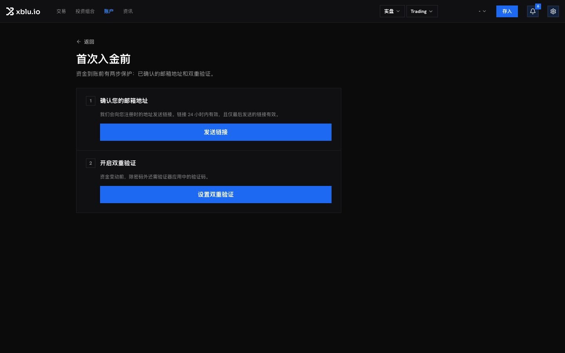Click the notification count badge 6
The width and height of the screenshot is (565, 353).
[538, 6]
